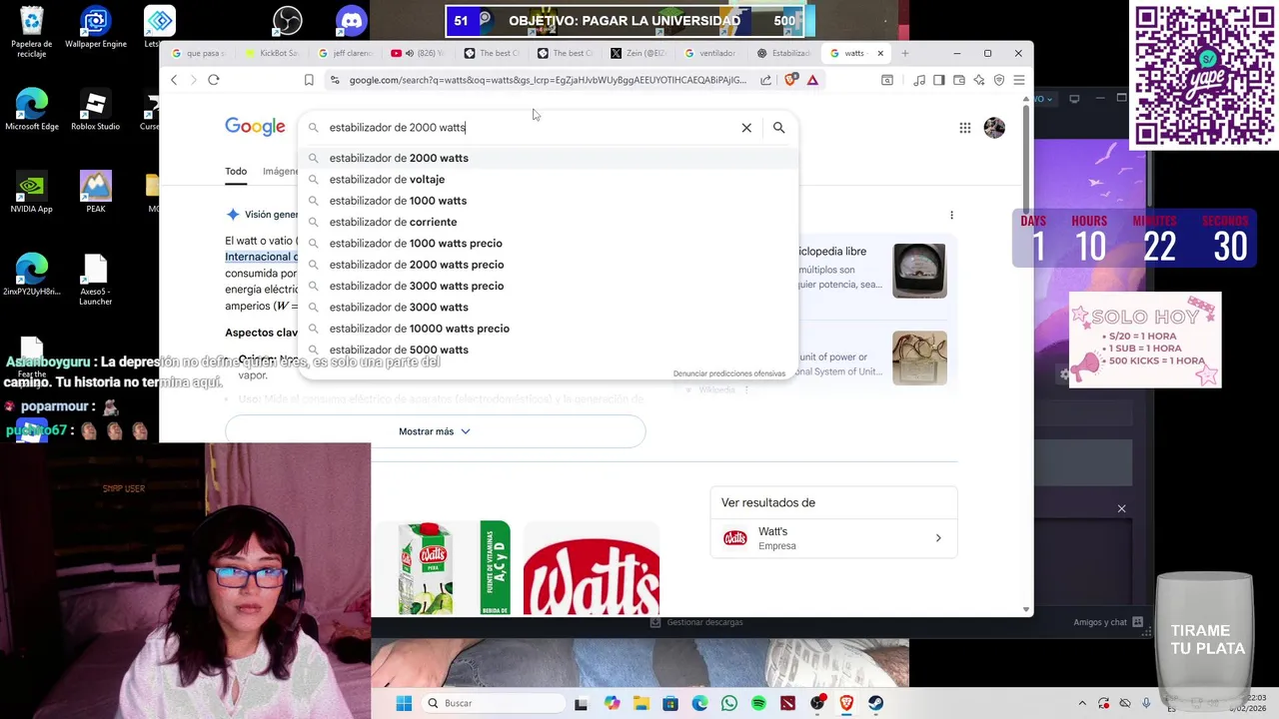This screenshot has width=1279, height=719.
Task: Click the Google logo
Action: coord(255,127)
